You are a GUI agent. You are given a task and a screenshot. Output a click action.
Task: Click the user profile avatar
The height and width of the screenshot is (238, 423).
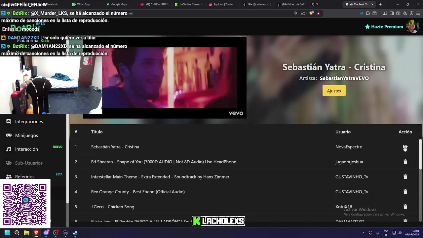pyautogui.click(x=412, y=27)
